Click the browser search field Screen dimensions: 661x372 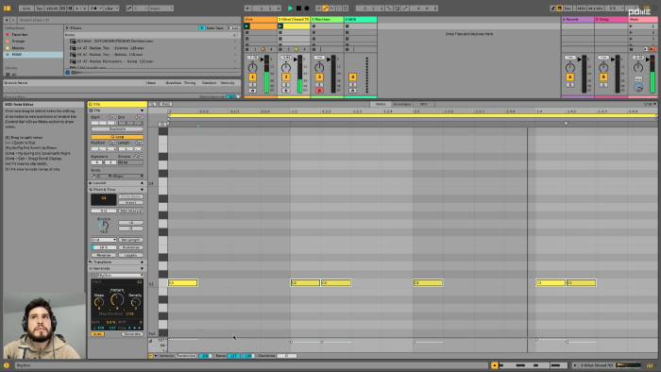pyautogui.click(x=129, y=20)
